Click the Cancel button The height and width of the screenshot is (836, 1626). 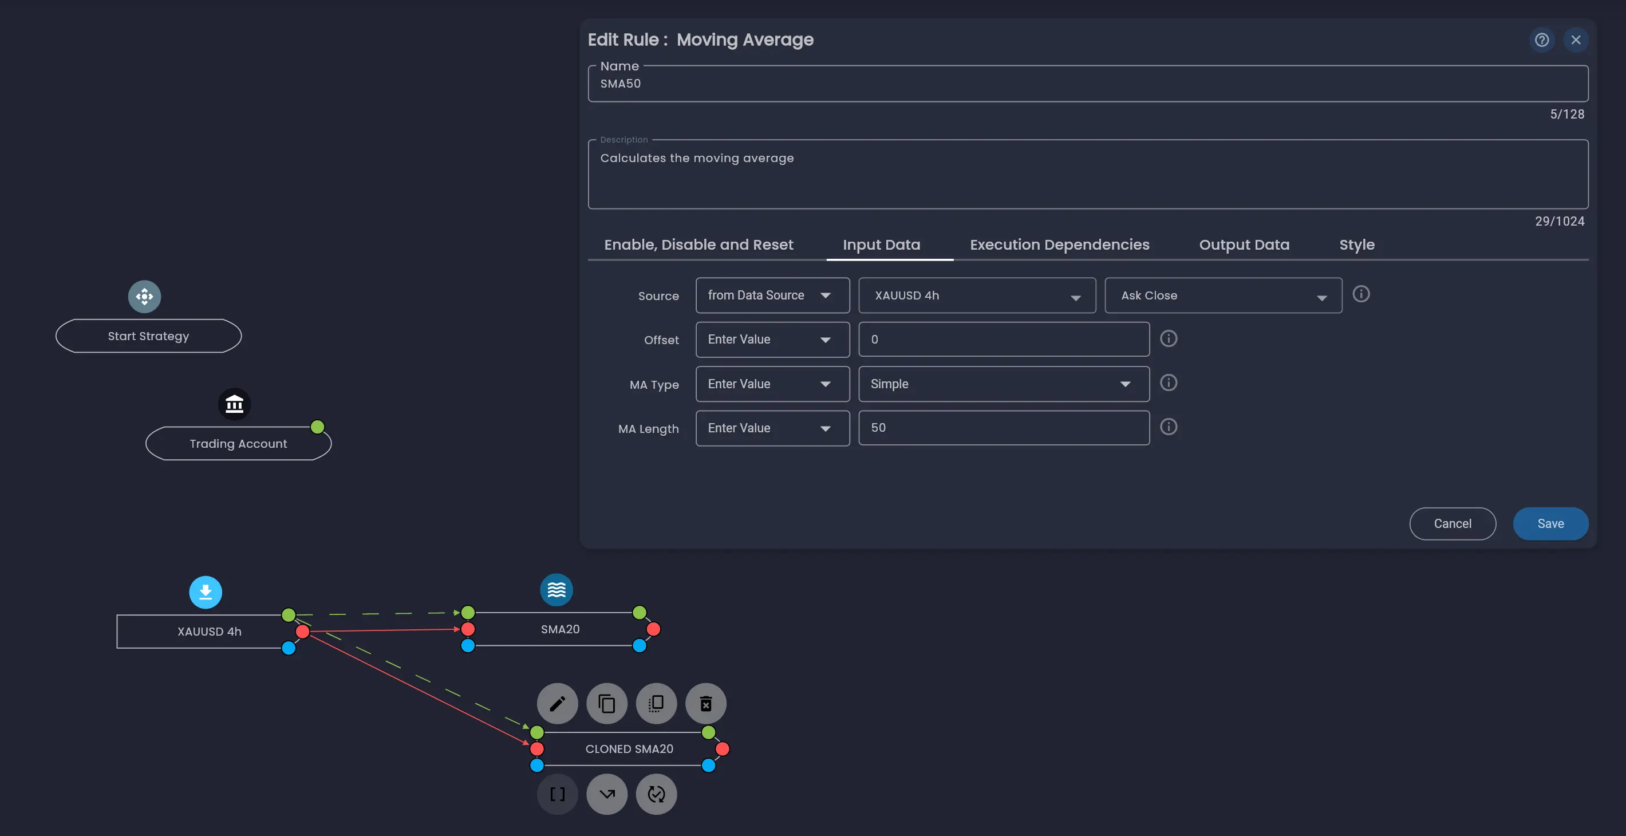(1452, 523)
